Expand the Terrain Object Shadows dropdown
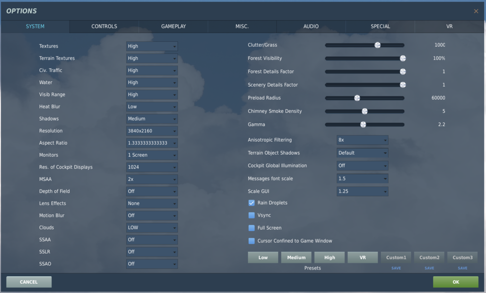Image resolution: width=486 pixels, height=293 pixels. tap(363, 153)
